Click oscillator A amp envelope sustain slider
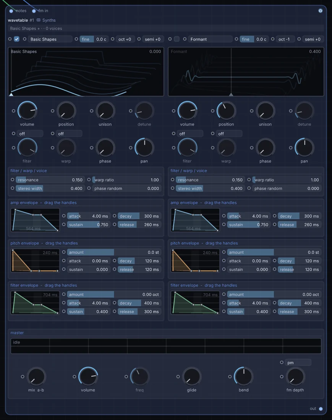The width and height of the screenshot is (332, 420). (88, 225)
